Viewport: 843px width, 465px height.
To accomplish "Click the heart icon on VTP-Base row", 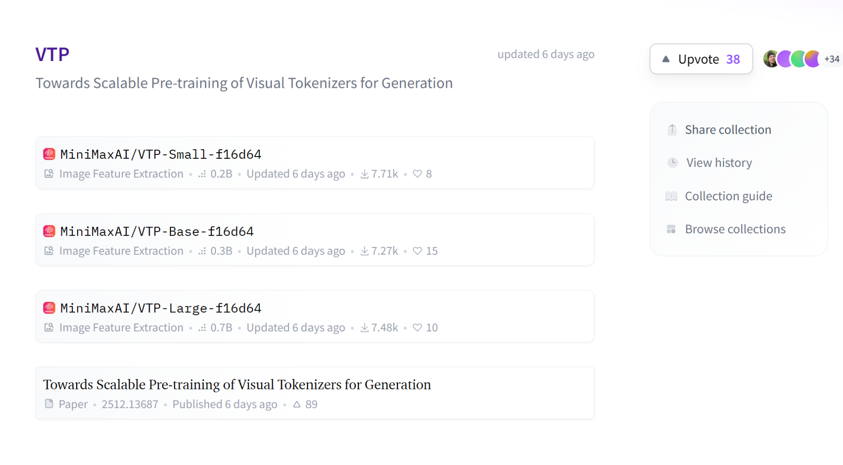I will pos(417,251).
